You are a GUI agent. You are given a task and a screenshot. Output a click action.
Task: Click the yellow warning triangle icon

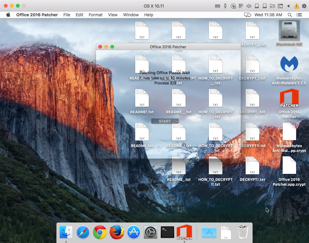pos(296,6)
